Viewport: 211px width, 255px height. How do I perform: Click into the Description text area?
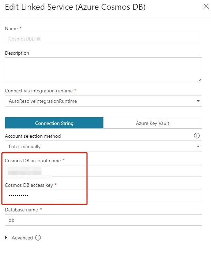[x=103, y=70]
